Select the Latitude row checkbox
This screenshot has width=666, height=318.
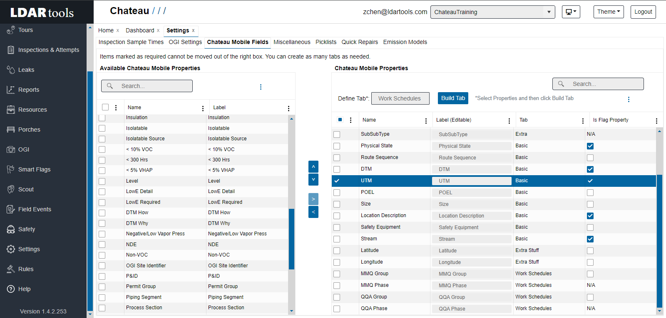(337, 251)
